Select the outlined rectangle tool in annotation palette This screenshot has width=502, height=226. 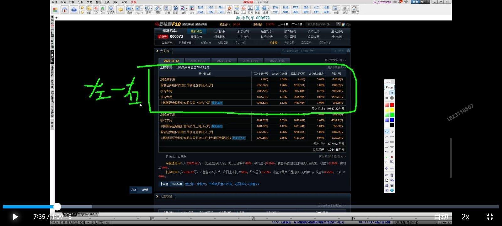point(387,142)
